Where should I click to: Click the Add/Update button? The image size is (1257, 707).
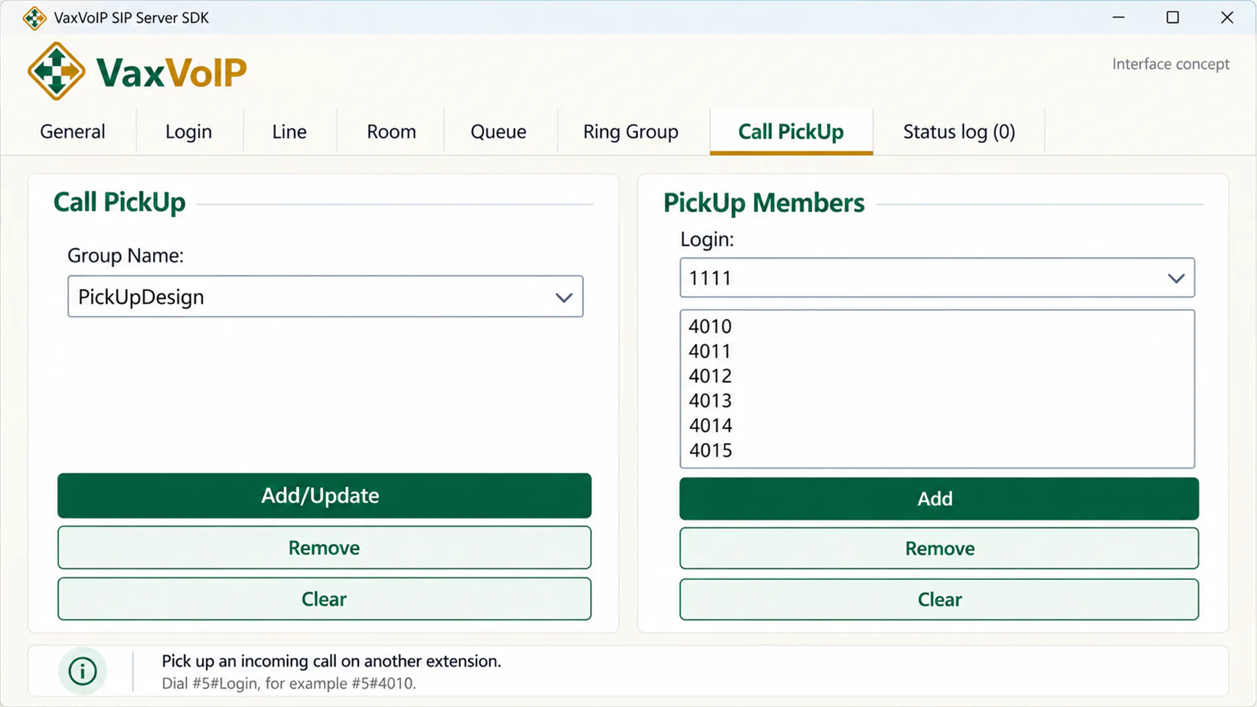coord(324,496)
